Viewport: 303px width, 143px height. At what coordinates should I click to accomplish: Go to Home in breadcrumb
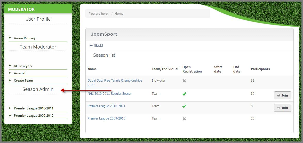click(119, 13)
